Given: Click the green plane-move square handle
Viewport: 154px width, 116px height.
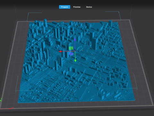Looking at the screenshot, I should (71, 48).
